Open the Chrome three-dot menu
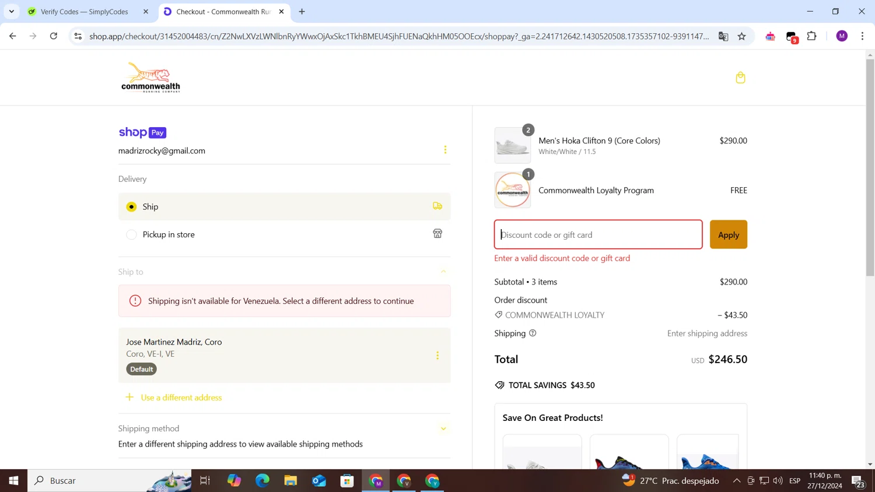 (862, 36)
